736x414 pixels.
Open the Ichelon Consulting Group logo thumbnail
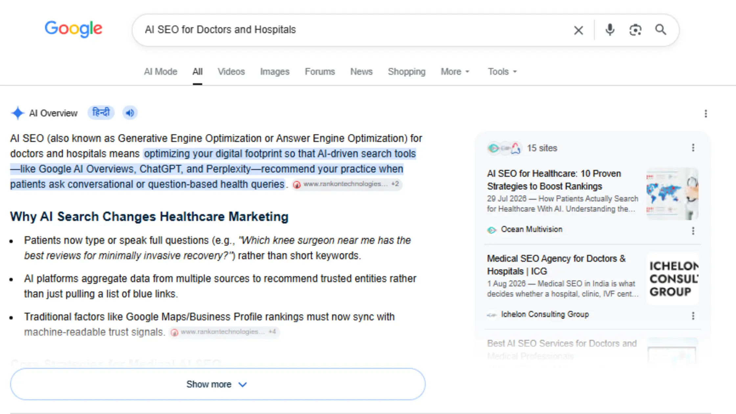[x=672, y=279]
